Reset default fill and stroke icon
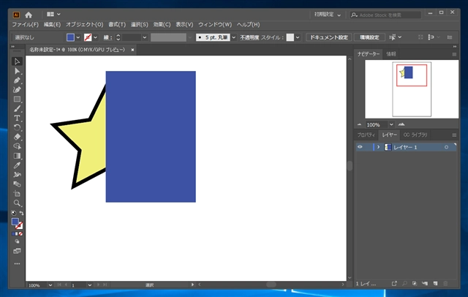Image resolution: width=468 pixels, height=297 pixels. (x=14, y=213)
